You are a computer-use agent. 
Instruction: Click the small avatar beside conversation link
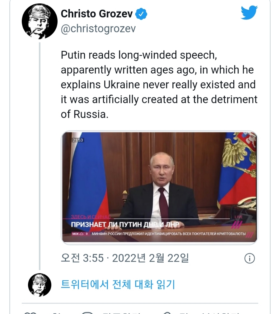[40, 285]
